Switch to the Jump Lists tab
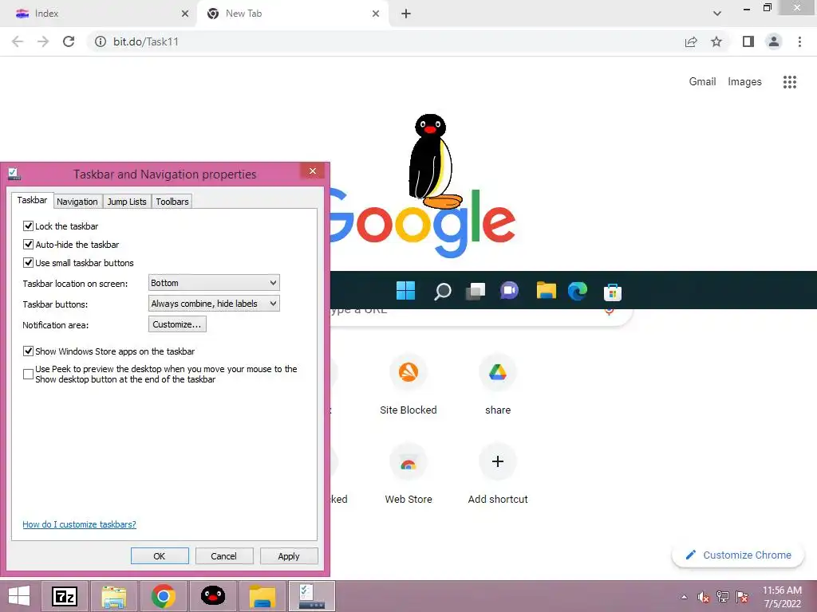 [127, 202]
